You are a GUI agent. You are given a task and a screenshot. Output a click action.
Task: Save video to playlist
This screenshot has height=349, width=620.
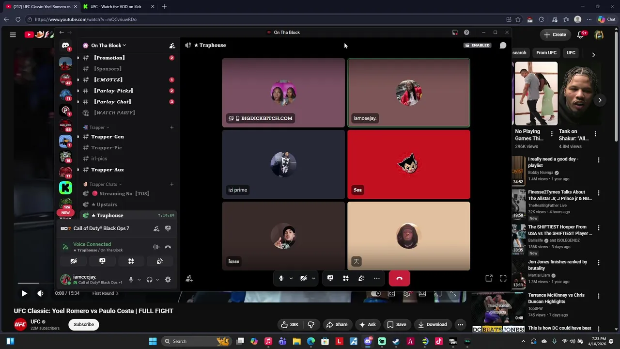[x=396, y=325]
